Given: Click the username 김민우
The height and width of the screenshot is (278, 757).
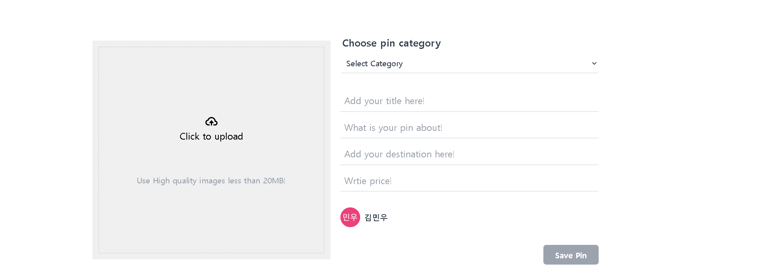Looking at the screenshot, I should (x=376, y=217).
